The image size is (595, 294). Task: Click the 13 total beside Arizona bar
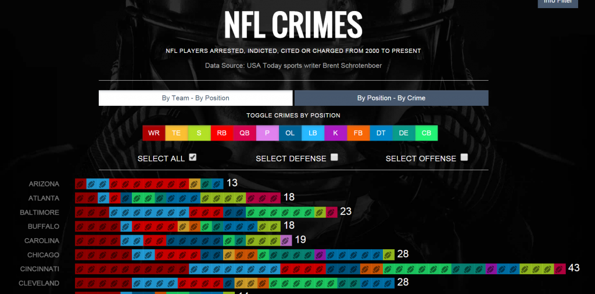pyautogui.click(x=232, y=183)
